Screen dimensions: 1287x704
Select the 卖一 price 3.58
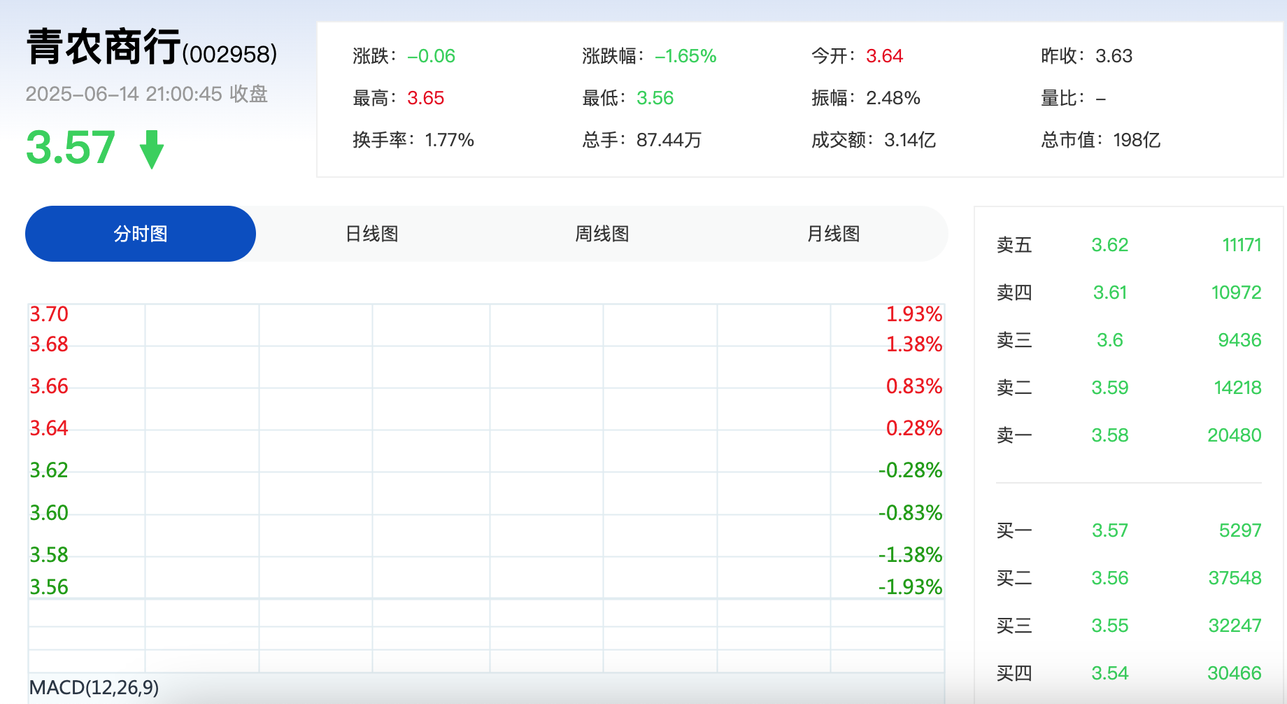click(x=1109, y=435)
